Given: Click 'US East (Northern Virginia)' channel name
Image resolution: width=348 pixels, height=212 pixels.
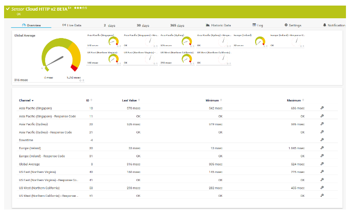Looking at the screenshot, I should click(38, 172).
